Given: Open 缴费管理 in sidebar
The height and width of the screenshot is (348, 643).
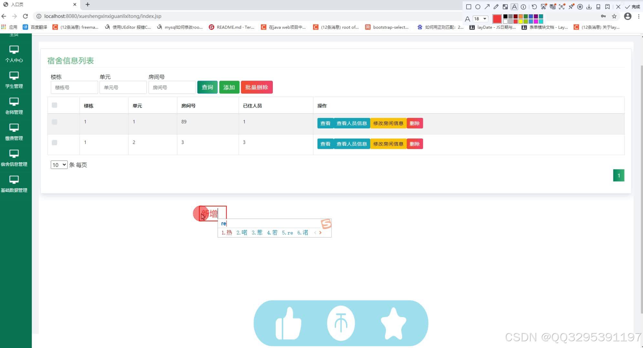Looking at the screenshot, I should pos(14,132).
